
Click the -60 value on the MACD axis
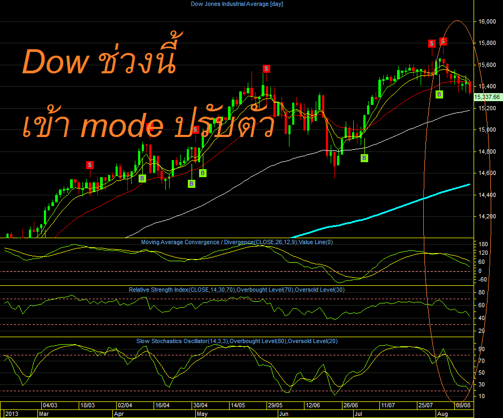click(483, 279)
